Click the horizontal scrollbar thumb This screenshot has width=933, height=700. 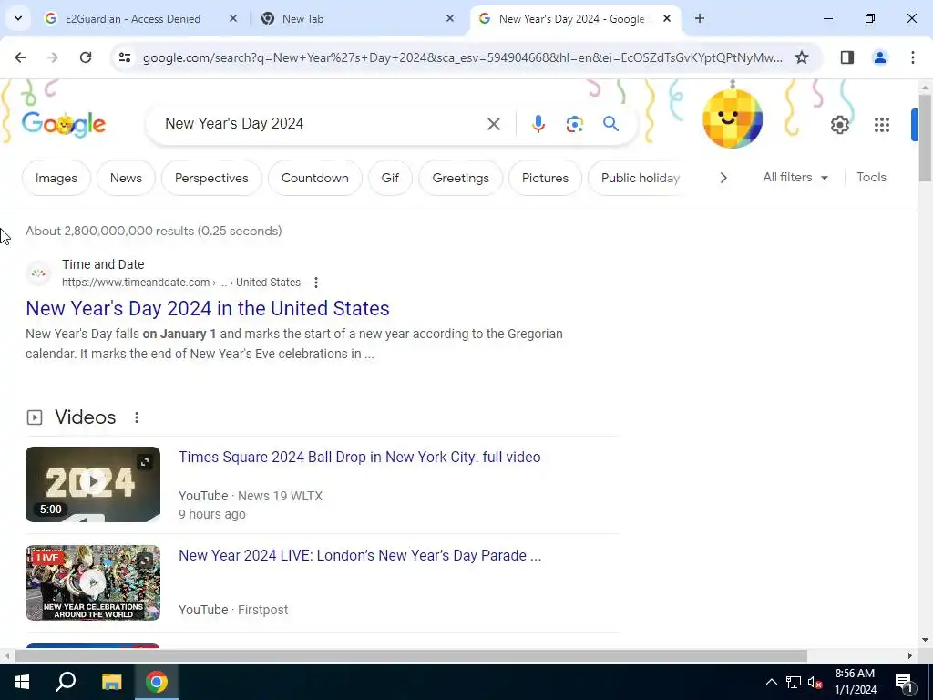(411, 656)
